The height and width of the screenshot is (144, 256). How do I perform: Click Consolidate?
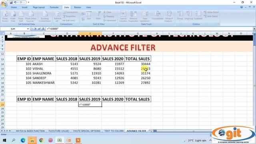(157, 16)
